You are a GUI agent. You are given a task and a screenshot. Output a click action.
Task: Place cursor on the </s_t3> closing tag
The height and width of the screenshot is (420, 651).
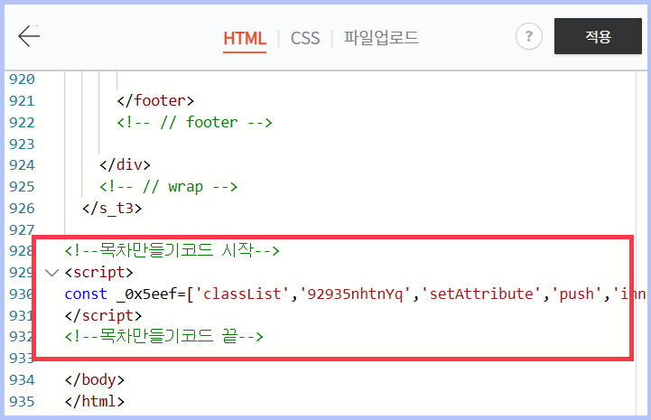coord(112,208)
